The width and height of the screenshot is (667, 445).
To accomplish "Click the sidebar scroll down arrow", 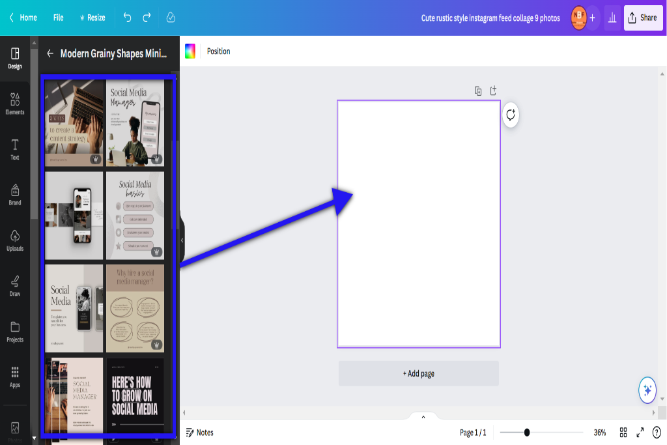I will [34, 438].
